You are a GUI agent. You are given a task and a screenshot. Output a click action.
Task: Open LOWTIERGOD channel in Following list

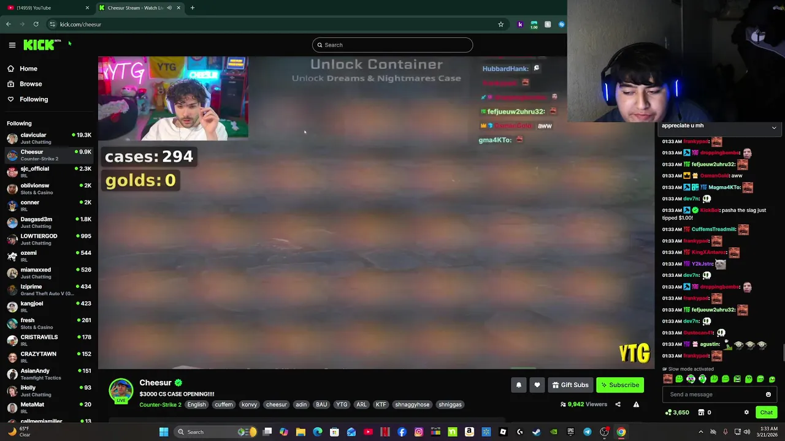coord(49,239)
